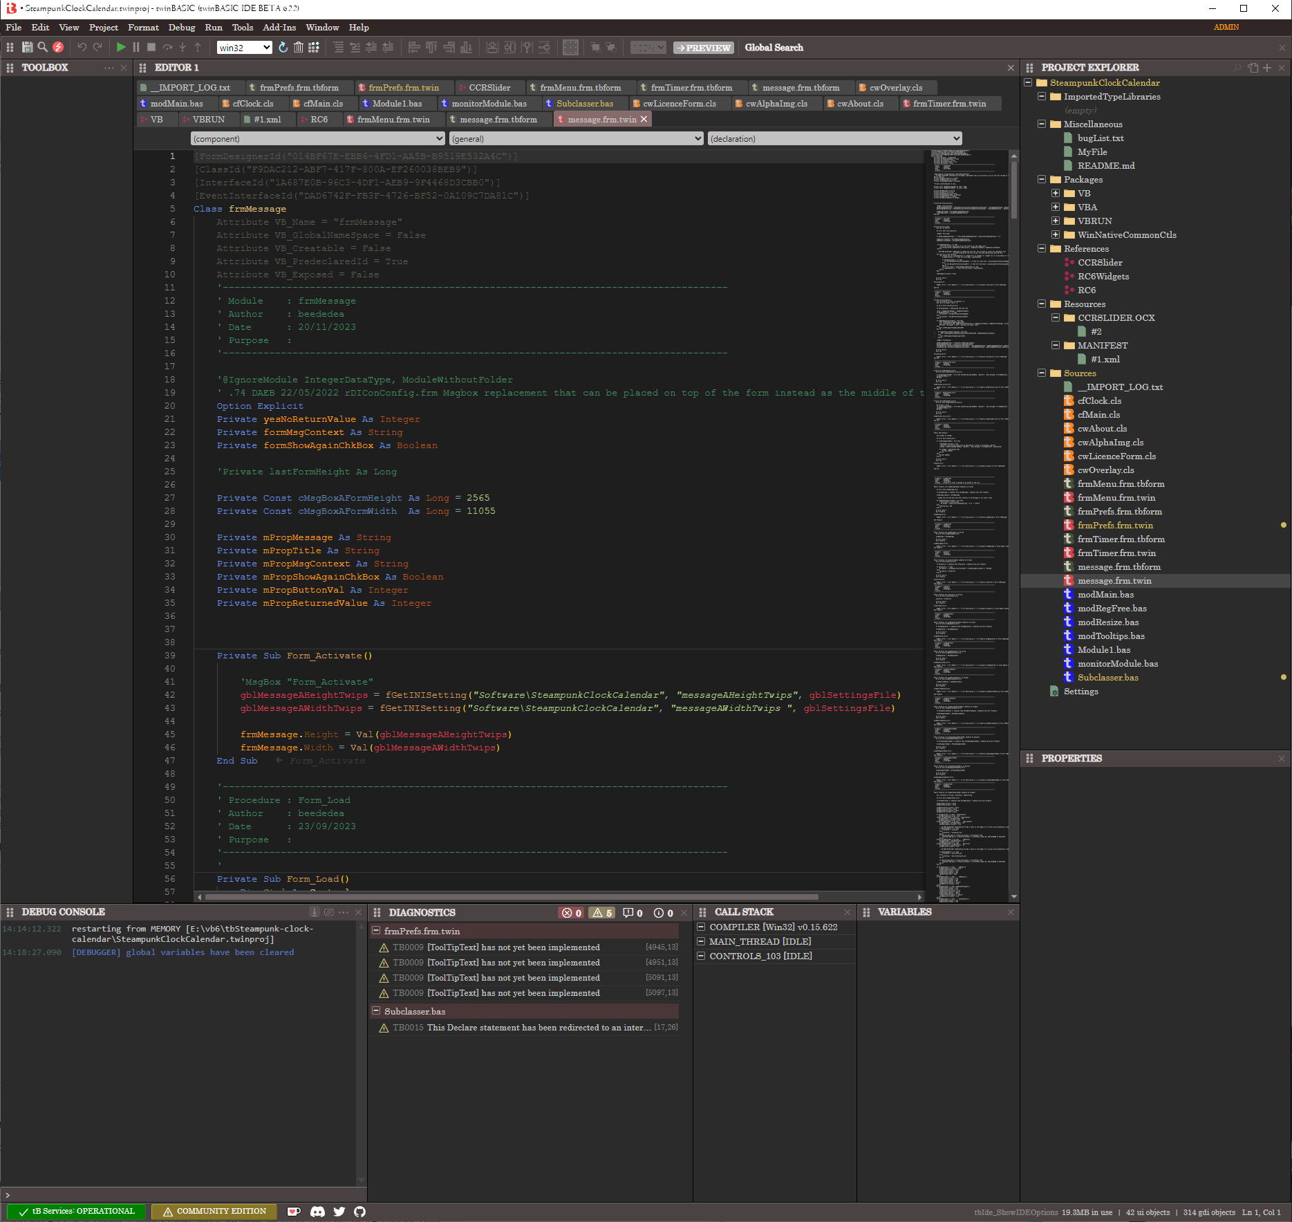This screenshot has height=1222, width=1292.
Task: Toggle auto-scroll in Debug Console header
Action: [x=315, y=912]
